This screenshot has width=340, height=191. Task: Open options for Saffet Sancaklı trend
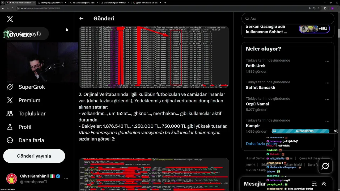click(327, 83)
